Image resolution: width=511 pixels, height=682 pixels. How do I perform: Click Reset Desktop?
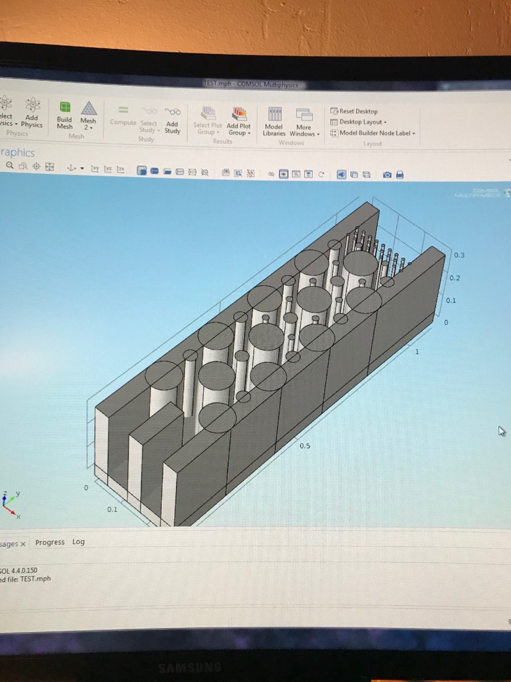point(354,111)
